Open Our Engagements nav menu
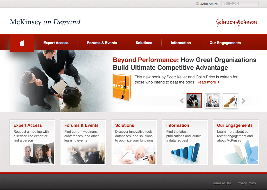 pos(225,43)
